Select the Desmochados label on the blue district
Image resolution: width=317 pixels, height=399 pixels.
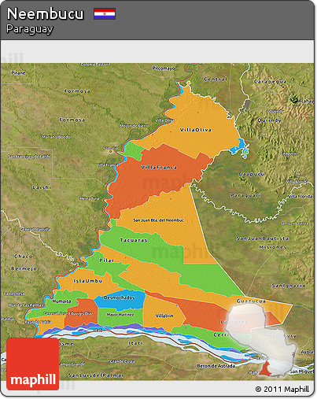119,297
